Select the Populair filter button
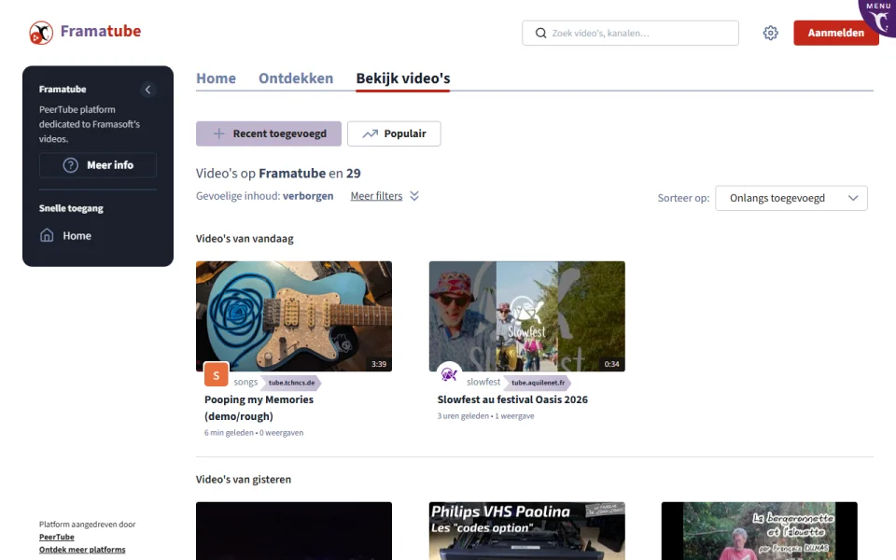The image size is (896, 560). [394, 133]
